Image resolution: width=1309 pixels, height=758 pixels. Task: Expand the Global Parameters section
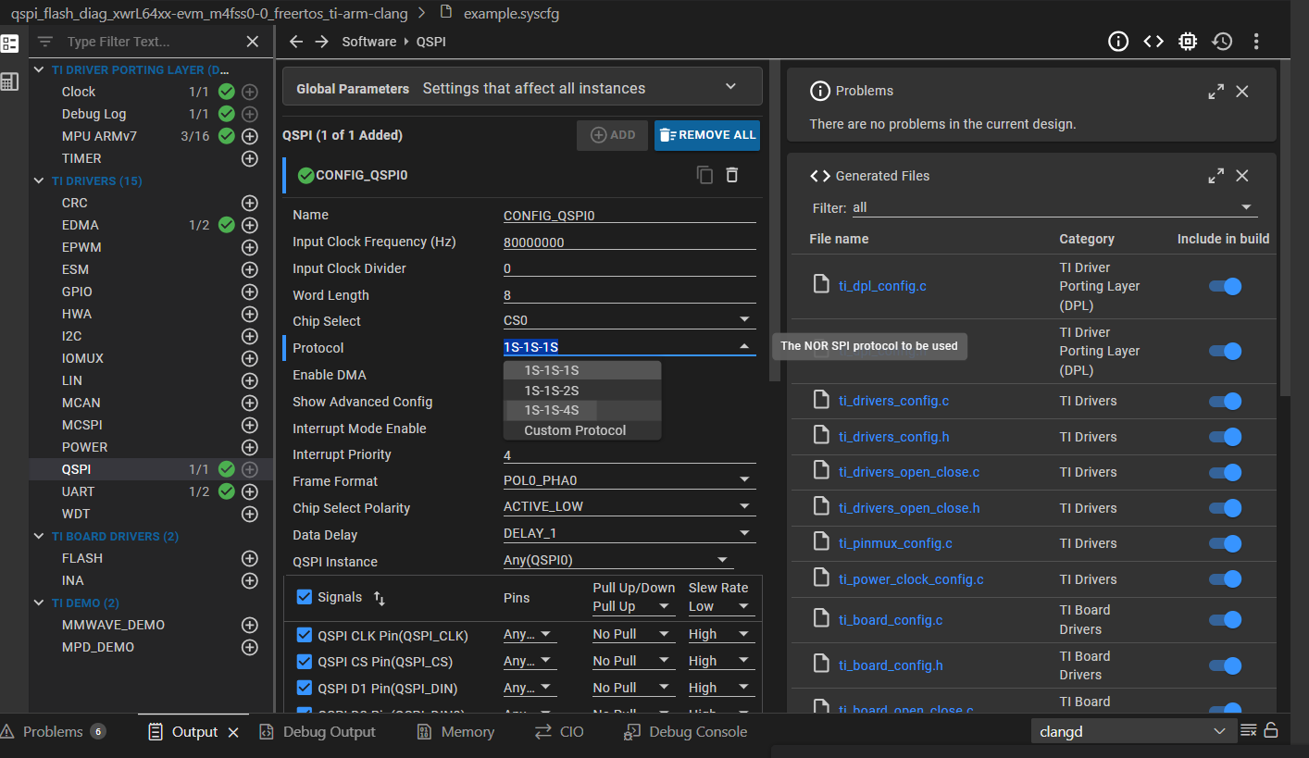coord(730,87)
